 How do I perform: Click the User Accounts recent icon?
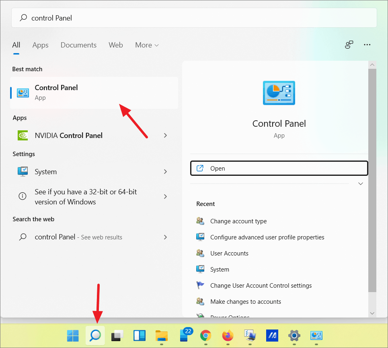[x=200, y=253]
